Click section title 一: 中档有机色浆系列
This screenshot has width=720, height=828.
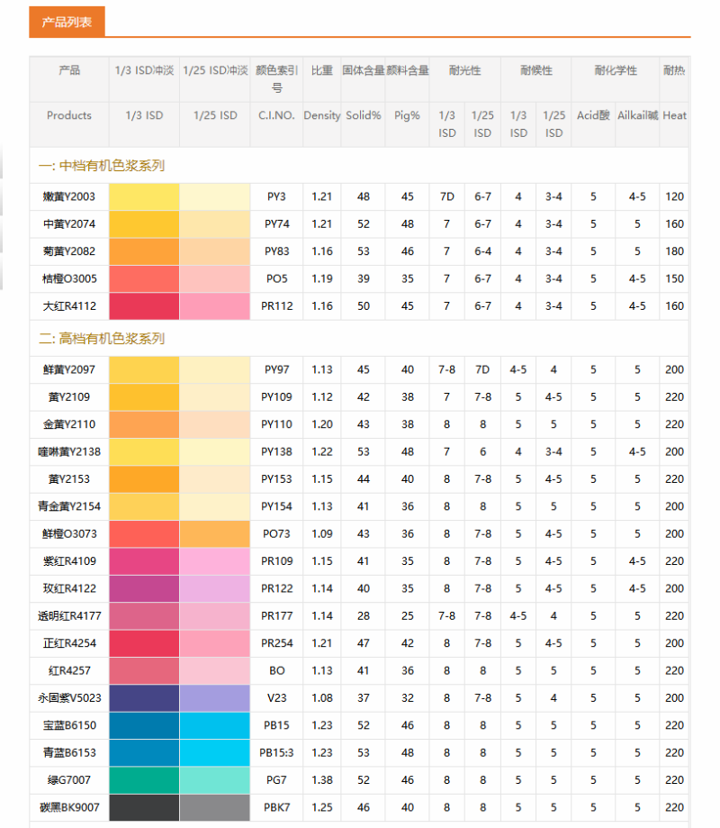pos(102,166)
